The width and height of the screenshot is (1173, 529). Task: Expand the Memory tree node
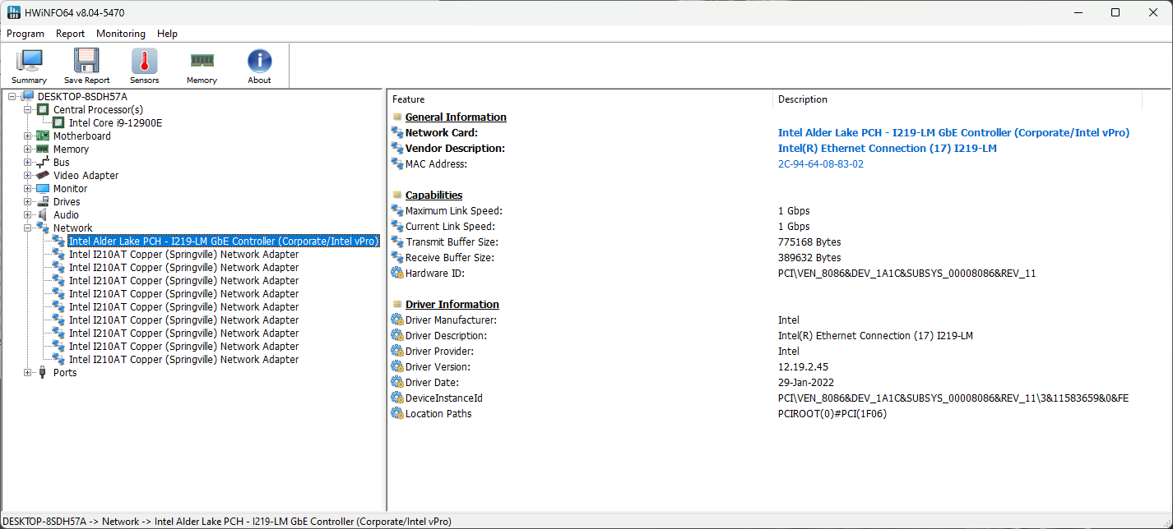tap(28, 149)
